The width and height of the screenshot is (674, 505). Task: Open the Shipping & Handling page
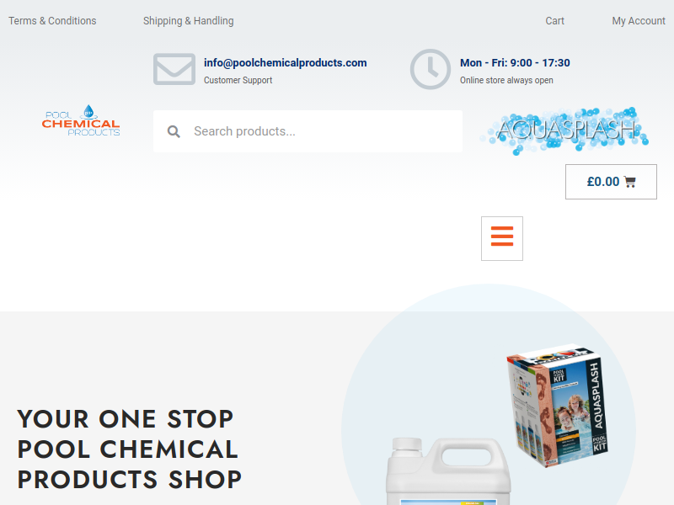point(188,20)
